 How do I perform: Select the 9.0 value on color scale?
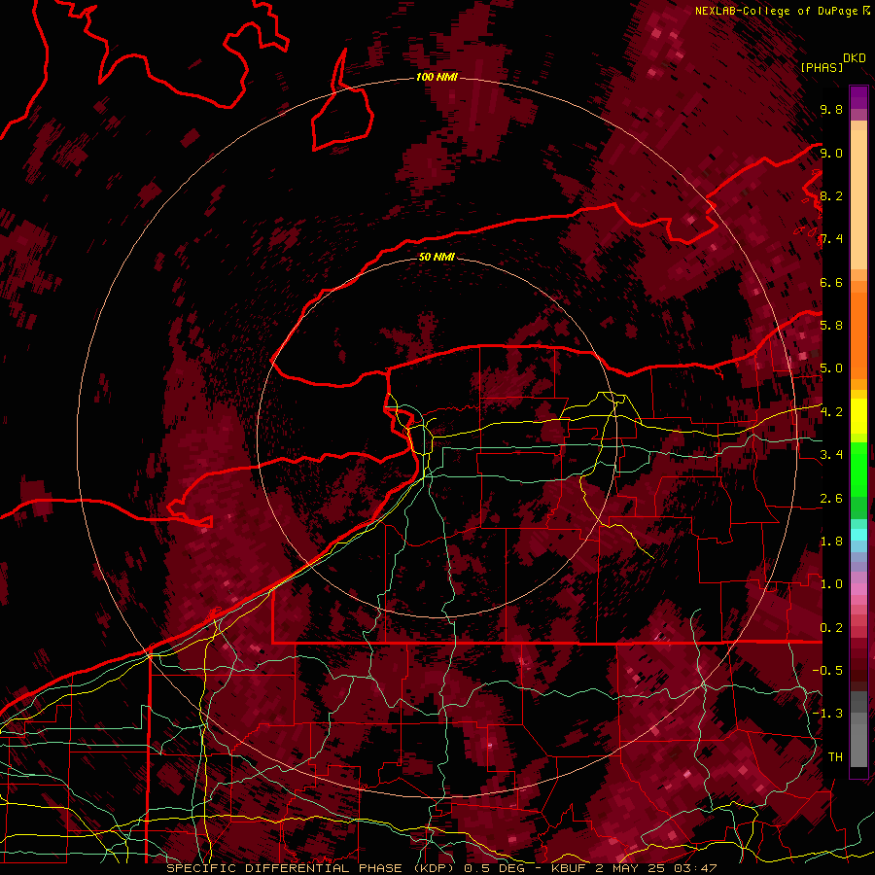click(831, 153)
